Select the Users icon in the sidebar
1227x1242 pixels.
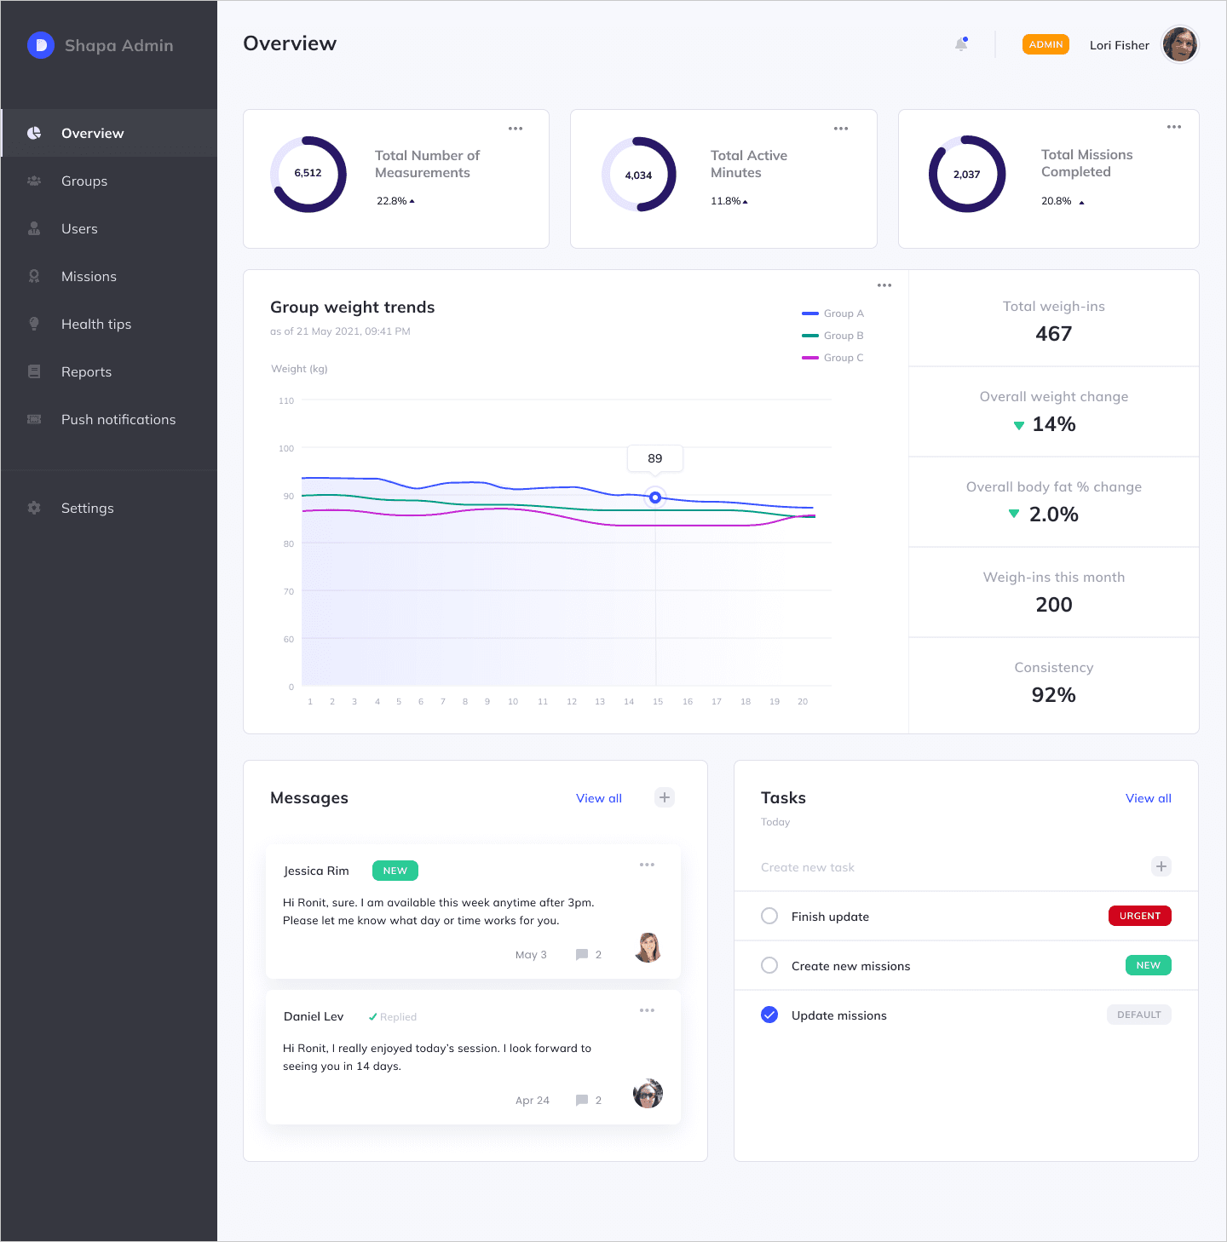(33, 228)
